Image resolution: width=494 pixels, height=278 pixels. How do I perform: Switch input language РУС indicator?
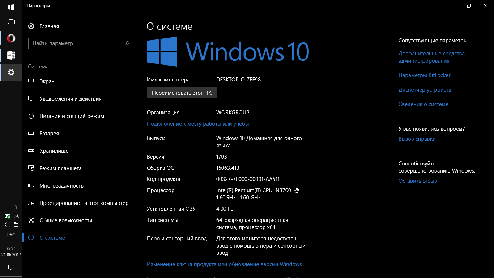pos(11,235)
